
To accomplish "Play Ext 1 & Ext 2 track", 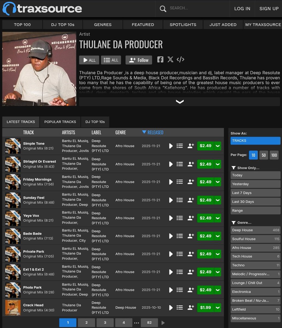I will [171, 272].
